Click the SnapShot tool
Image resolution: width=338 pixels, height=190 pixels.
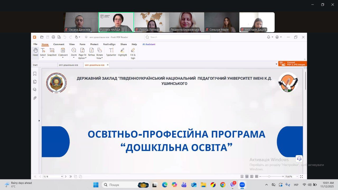tap(52, 52)
